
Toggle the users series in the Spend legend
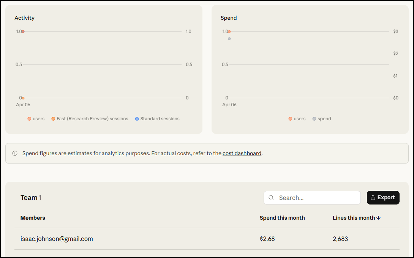tap(297, 119)
